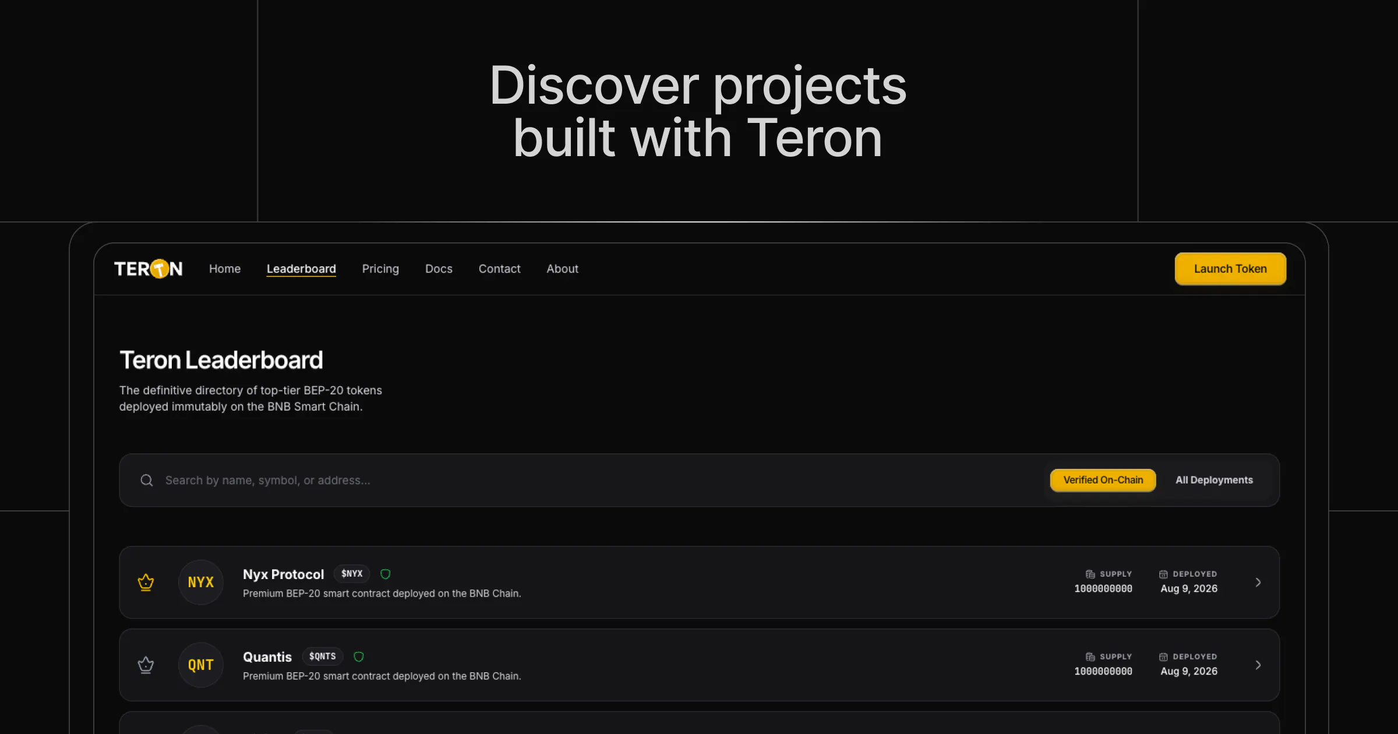Click Nyx Protocol's Premium BEP-20 description
1398x734 pixels.
[382, 593]
